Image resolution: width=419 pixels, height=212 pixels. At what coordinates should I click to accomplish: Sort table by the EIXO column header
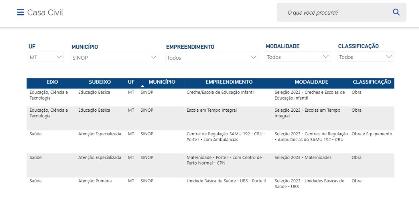52,82
